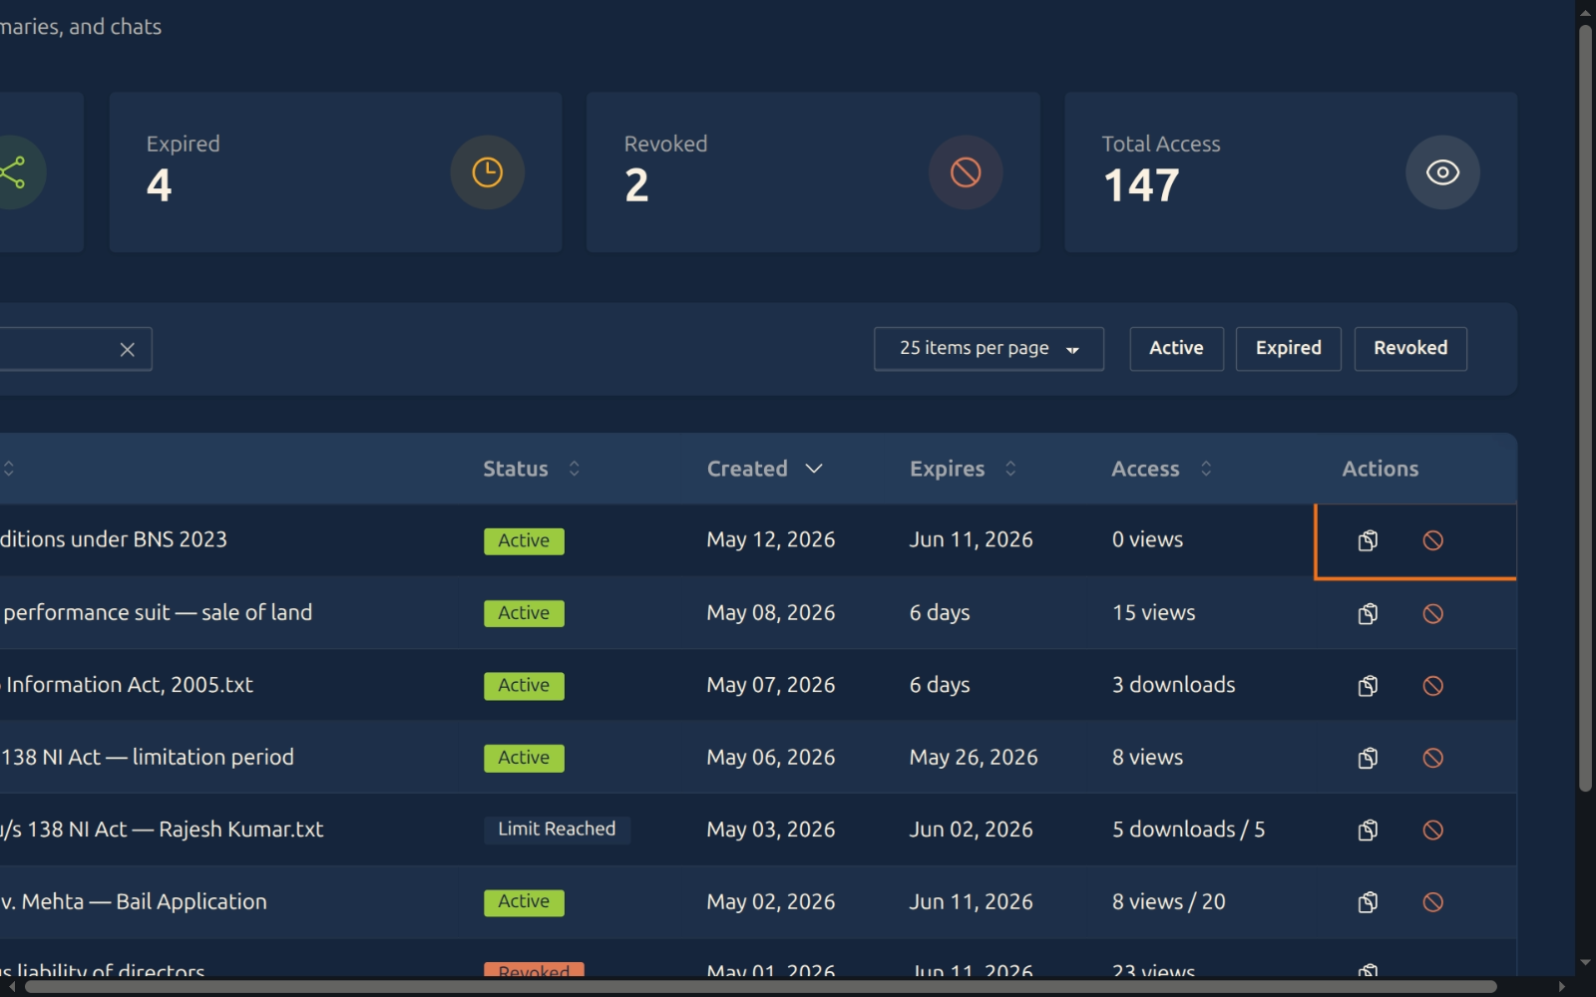This screenshot has height=997, width=1596.
Task: Copy link for Information Act, 2005.txt row
Action: 1368,685
